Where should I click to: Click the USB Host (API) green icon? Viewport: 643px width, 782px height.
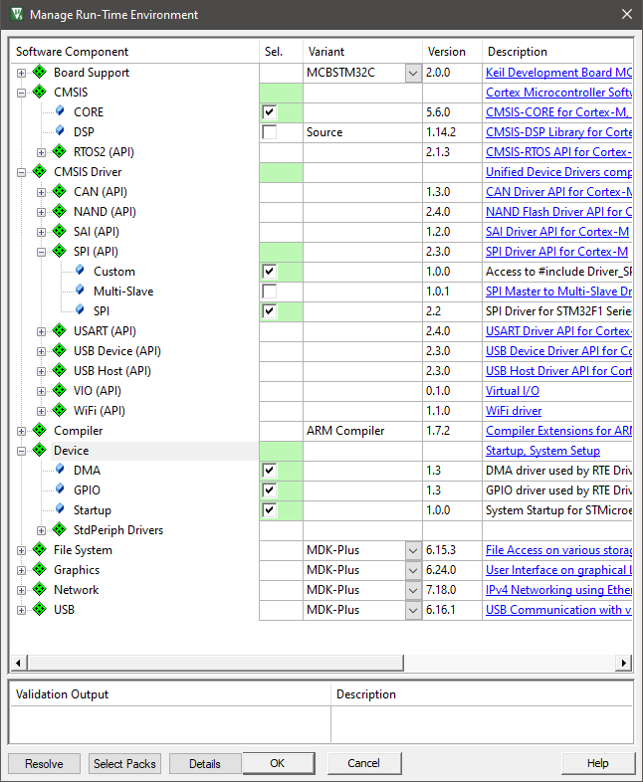(60, 370)
